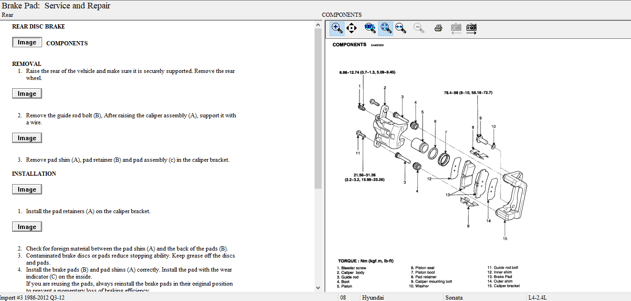Fit the diagram to width
Screen dimensions: 631x301
point(400,28)
